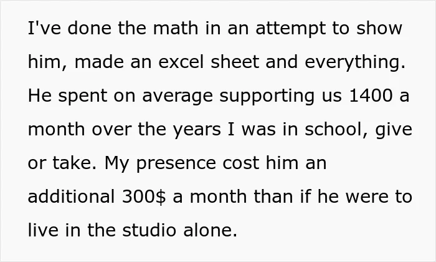Click the word "presence" in fifth line
This screenshot has width=436, height=262.
click(x=176, y=165)
